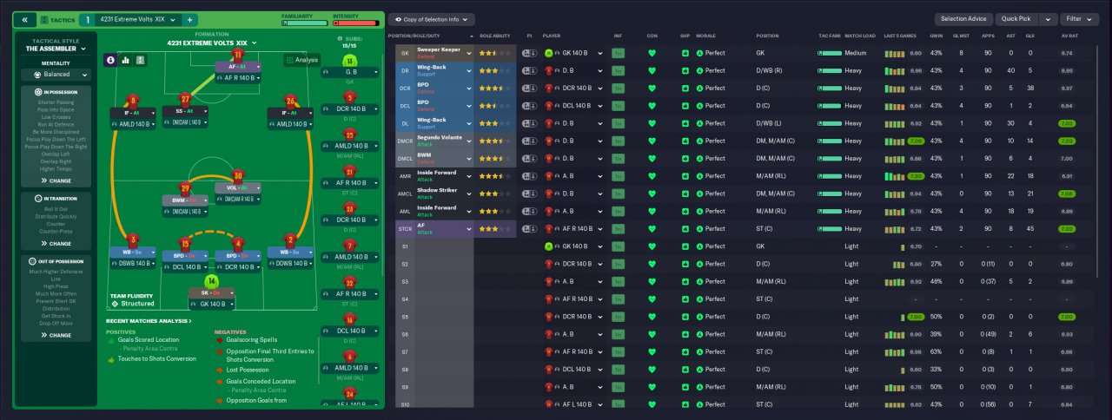Toggle the Shadow Striker row SHP indicator
Screen dimensions: 1112x420
685,194
